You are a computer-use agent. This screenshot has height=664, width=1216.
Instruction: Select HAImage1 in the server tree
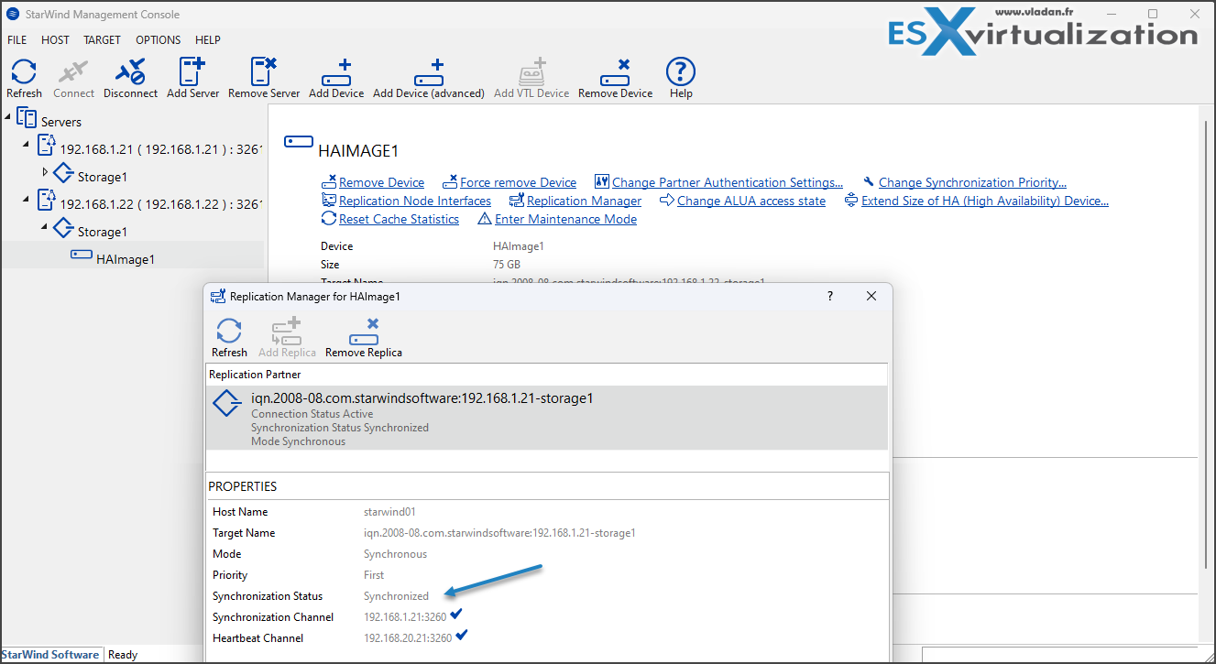coord(126,259)
